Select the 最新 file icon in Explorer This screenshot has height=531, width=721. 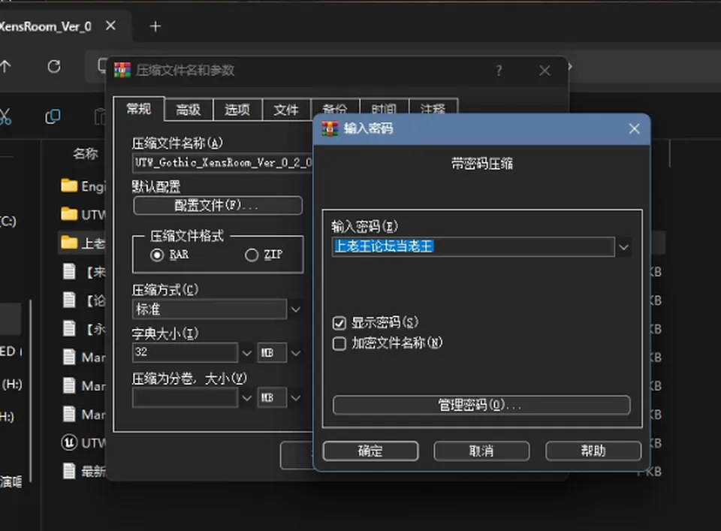69,471
